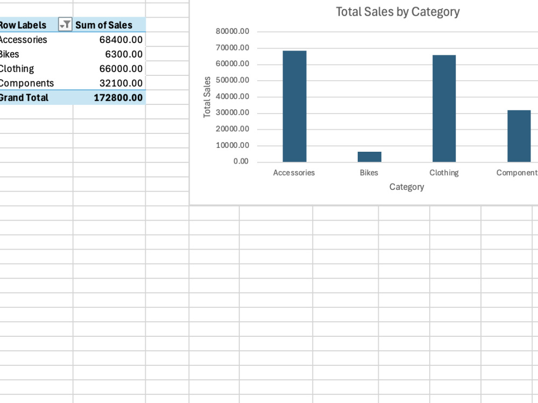Select the Accessories bar in the chart
The image size is (538, 403).
tap(294, 107)
